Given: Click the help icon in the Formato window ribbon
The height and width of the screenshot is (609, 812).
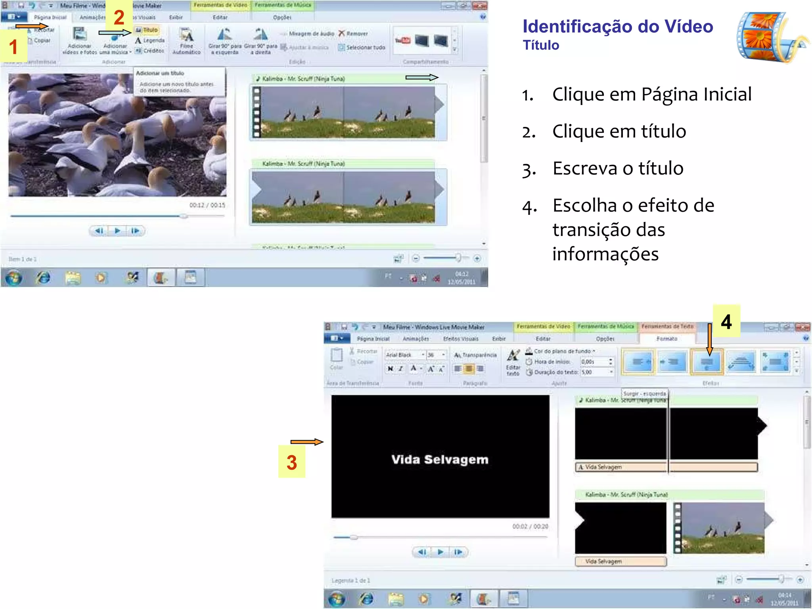Looking at the screenshot, I should point(805,338).
